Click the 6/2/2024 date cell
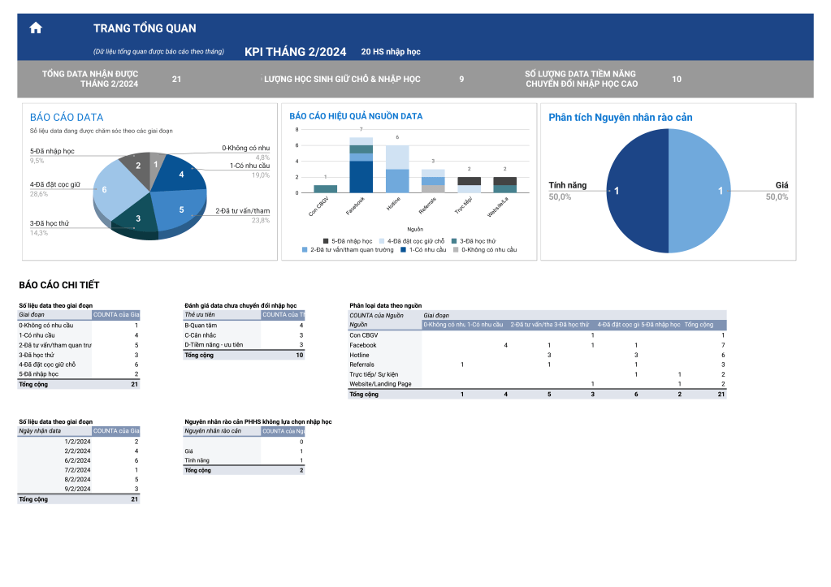Screen dimensions: 831x587 click(77, 460)
